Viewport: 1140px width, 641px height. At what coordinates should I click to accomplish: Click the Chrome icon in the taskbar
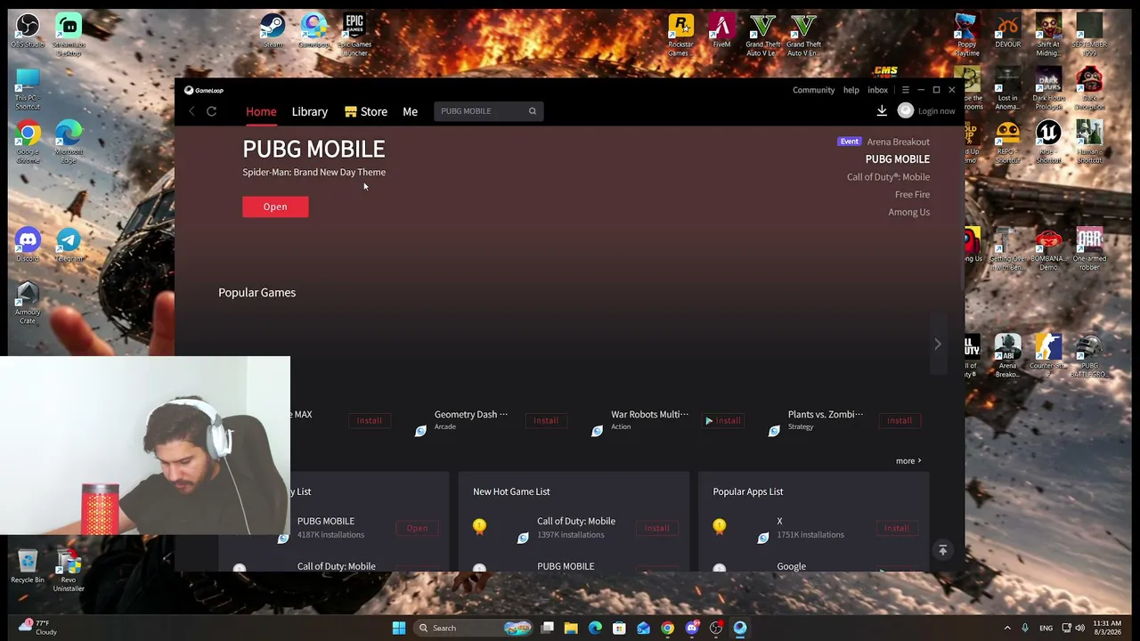click(667, 628)
